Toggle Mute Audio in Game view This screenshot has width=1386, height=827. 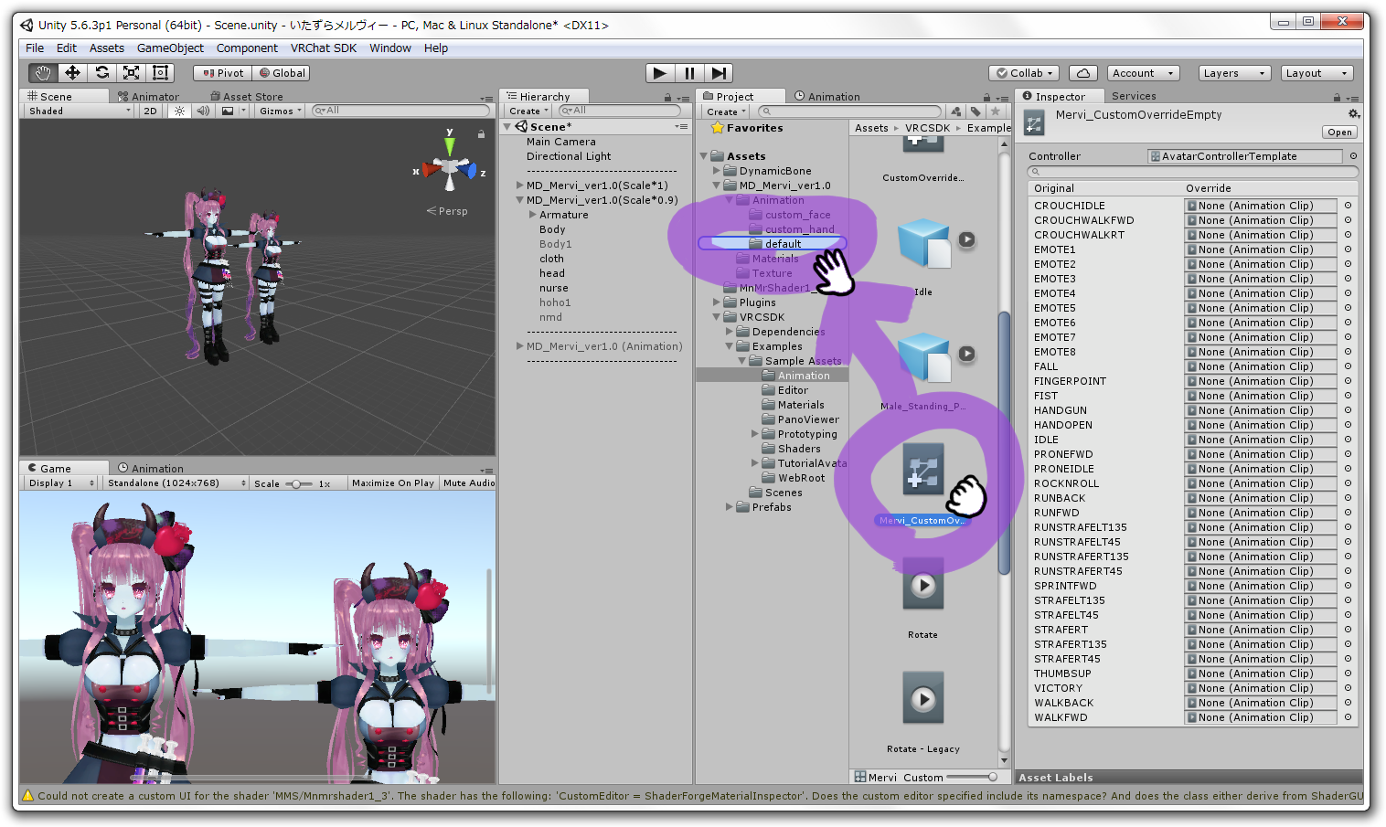pos(468,483)
